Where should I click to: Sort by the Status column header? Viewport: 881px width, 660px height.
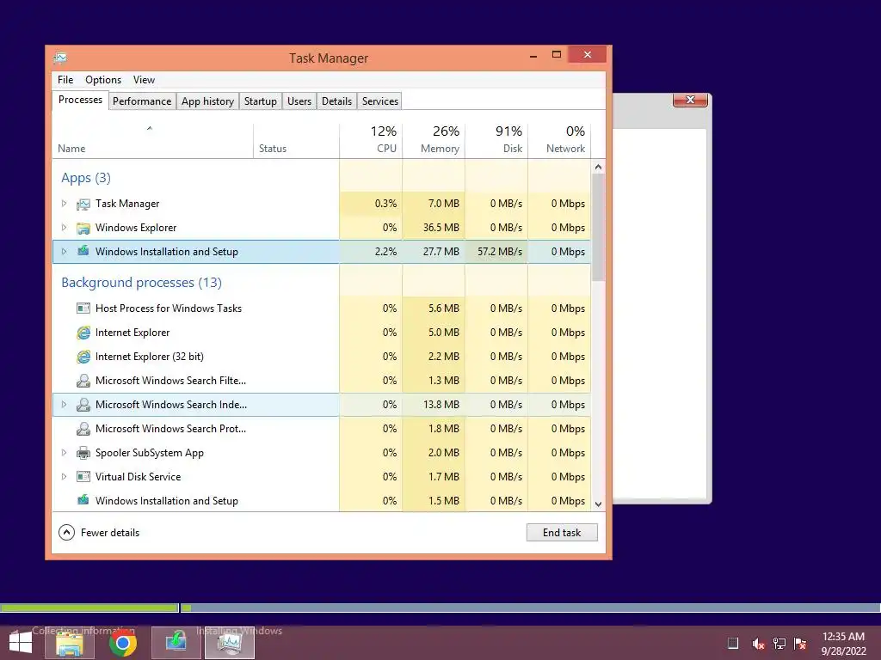point(296,141)
